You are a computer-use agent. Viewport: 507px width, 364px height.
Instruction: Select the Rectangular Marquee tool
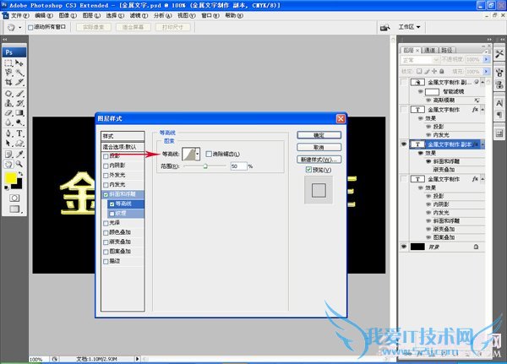click(8, 62)
